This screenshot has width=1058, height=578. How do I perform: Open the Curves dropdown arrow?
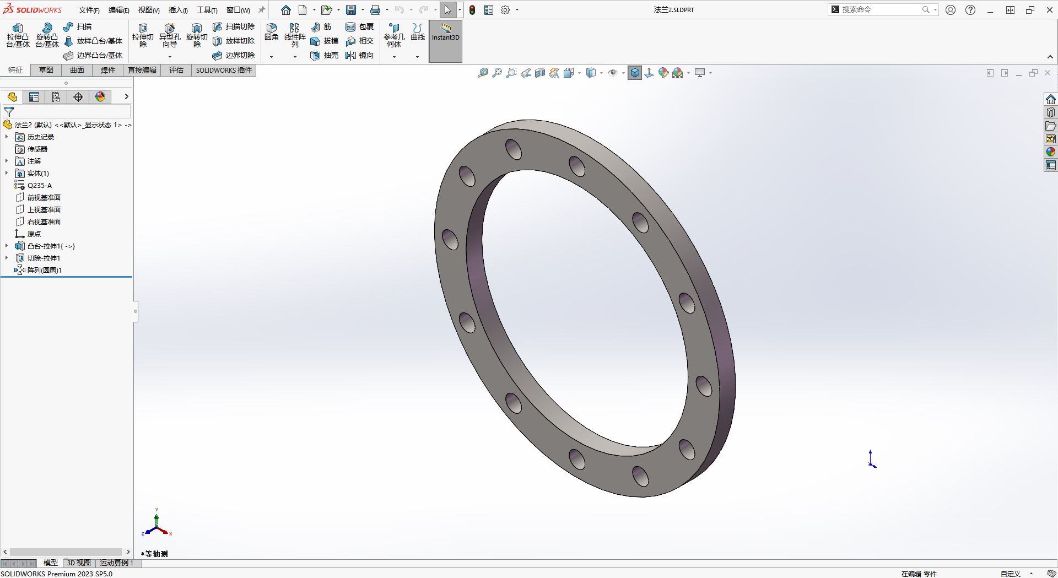tap(417, 57)
